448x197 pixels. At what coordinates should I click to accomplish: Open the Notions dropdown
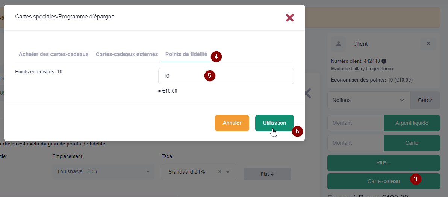pos(369,100)
